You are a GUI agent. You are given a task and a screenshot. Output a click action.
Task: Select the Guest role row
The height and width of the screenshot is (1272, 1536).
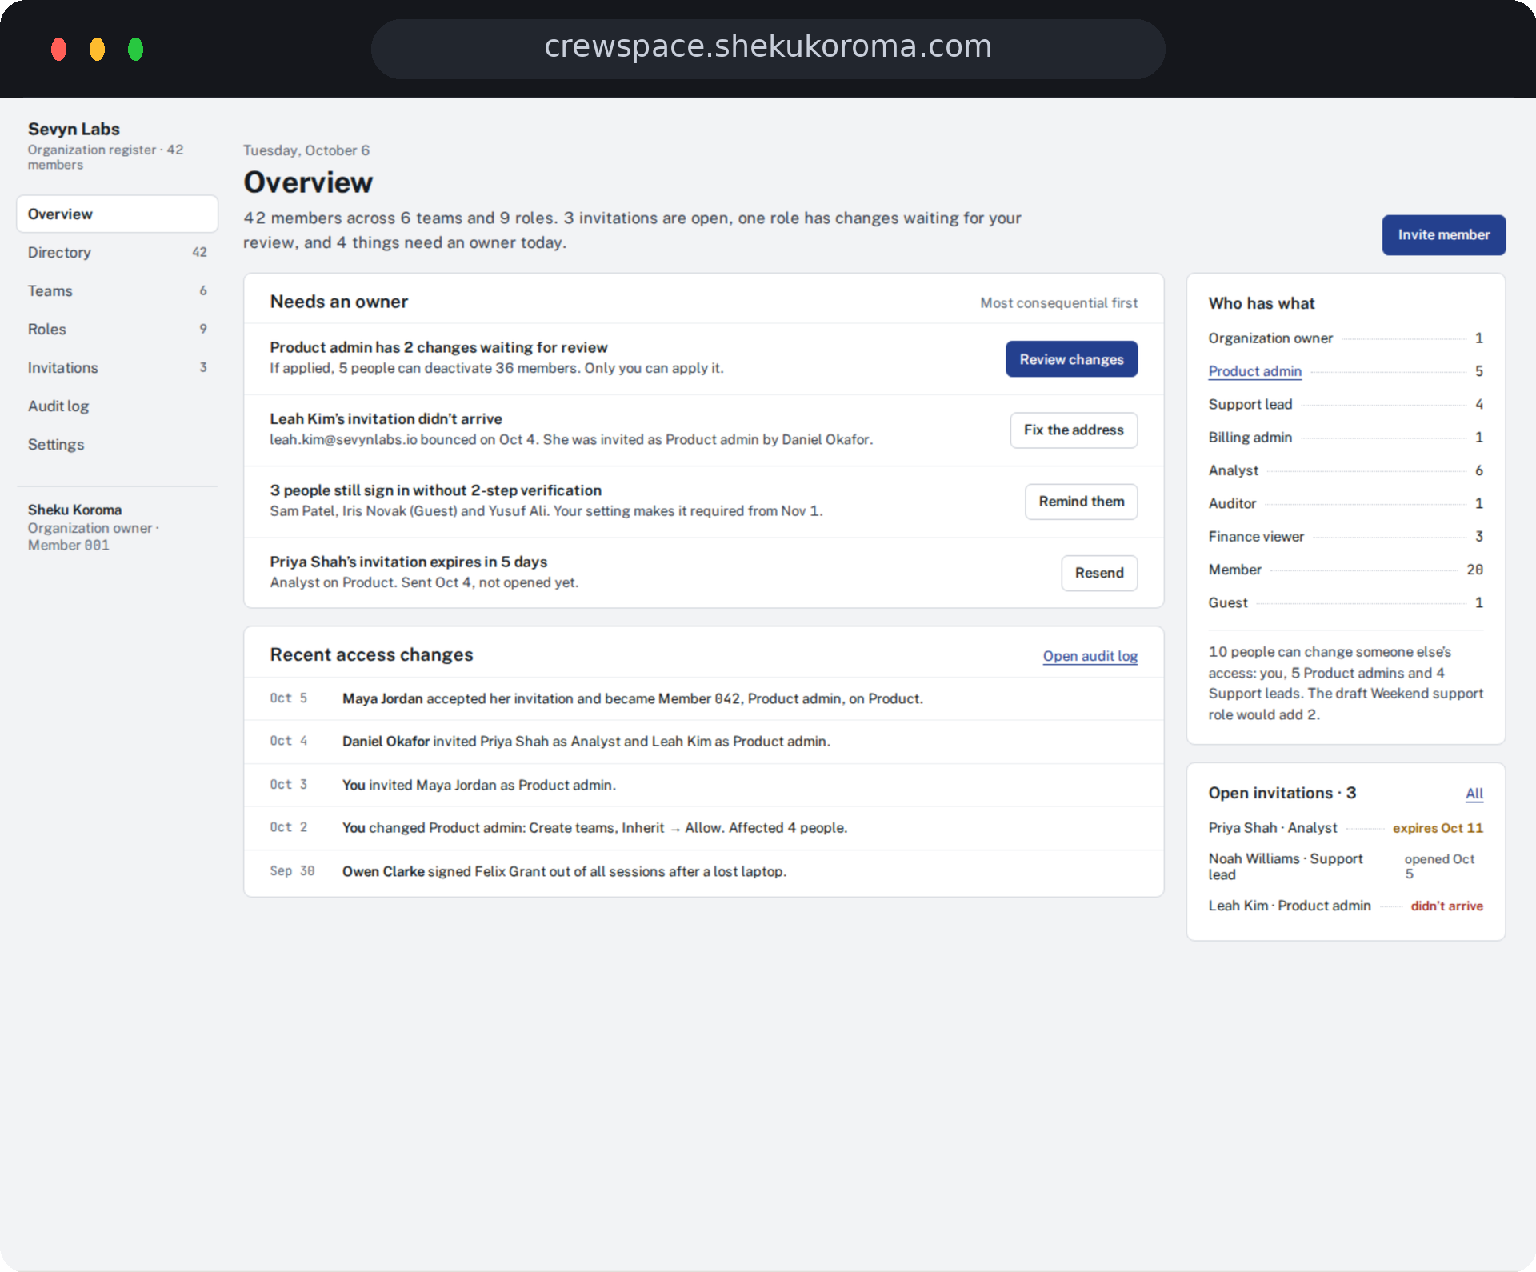coord(1346,602)
